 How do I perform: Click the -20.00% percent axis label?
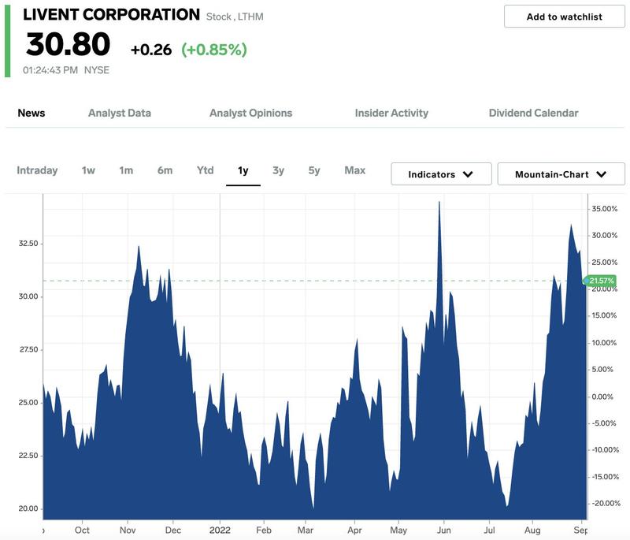(606, 504)
